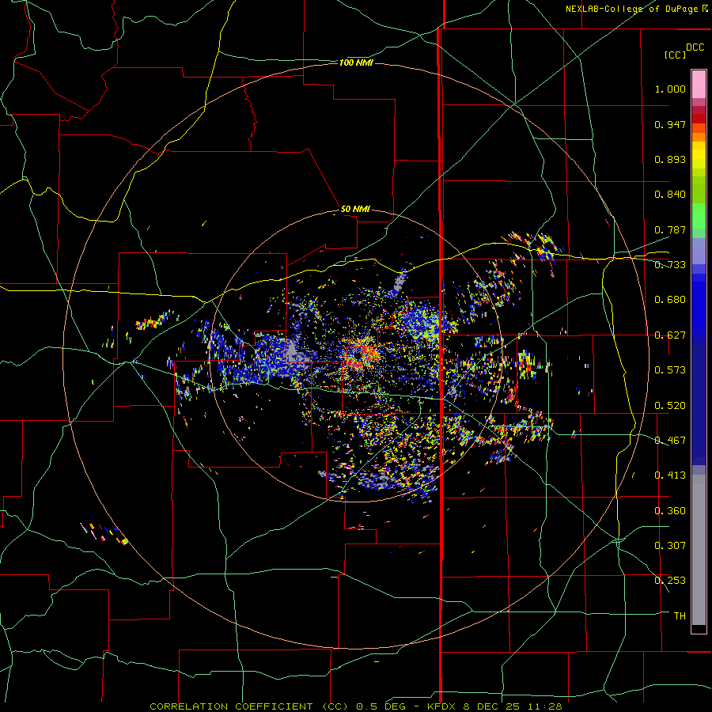This screenshot has width=712, height=712.
Task: Click the 0.413 legend value
Action: (x=670, y=475)
